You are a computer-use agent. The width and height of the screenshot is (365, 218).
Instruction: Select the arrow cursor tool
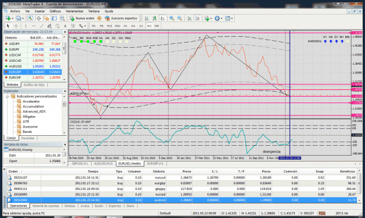point(8,26)
